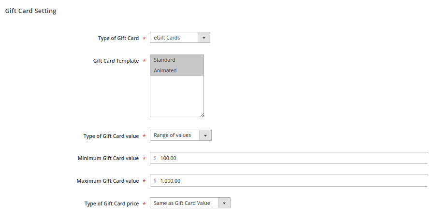Click the dollar sign in the Minimum value field
435x217 pixels.
coord(155,158)
